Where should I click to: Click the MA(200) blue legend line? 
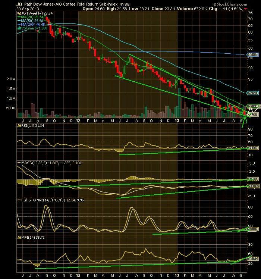pos(19,25)
